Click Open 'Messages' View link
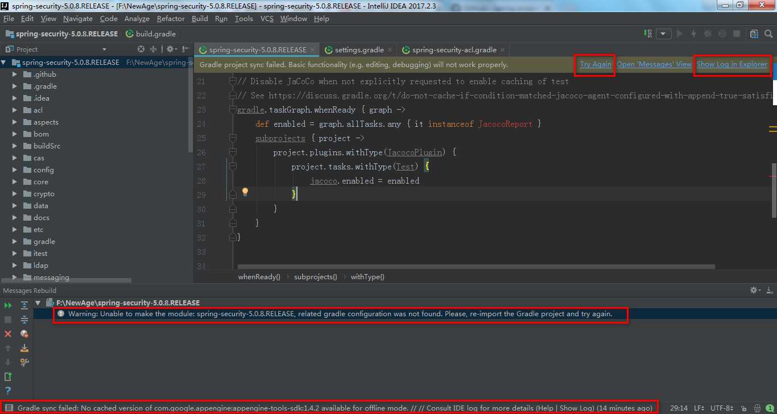This screenshot has width=777, height=414. (654, 64)
